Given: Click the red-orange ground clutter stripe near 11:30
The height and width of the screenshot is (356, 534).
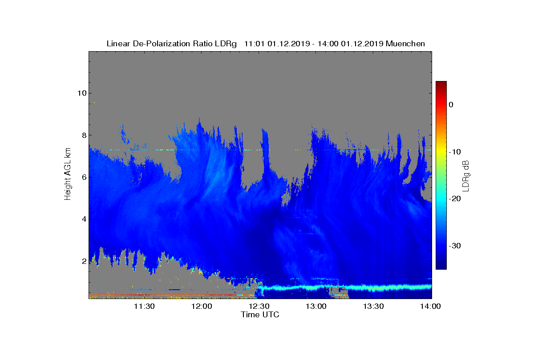Looking at the screenshot, I should coord(144,295).
